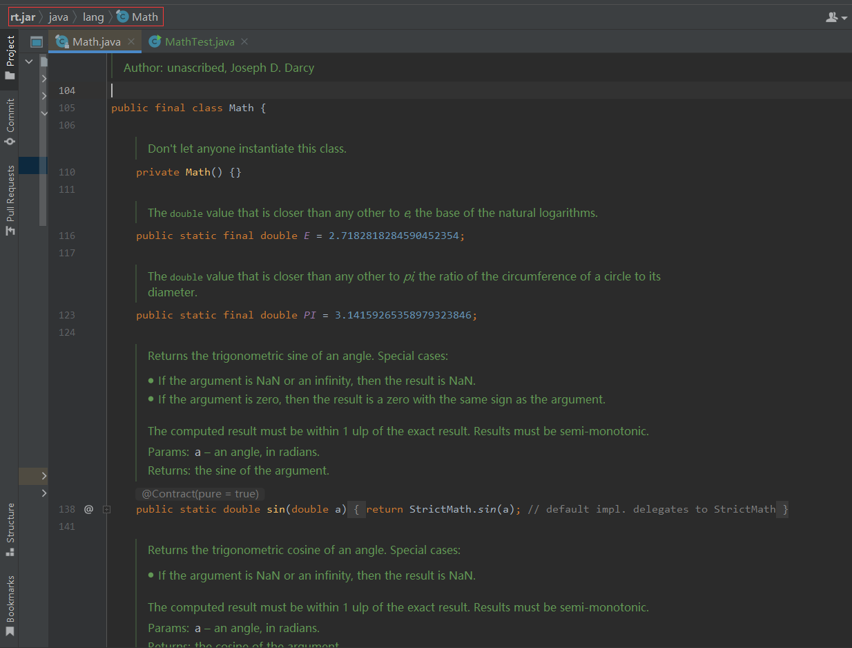This screenshot has width=852, height=648.
Task: Click 'default impl. delegates to StrictMath' comment
Action: pos(651,509)
